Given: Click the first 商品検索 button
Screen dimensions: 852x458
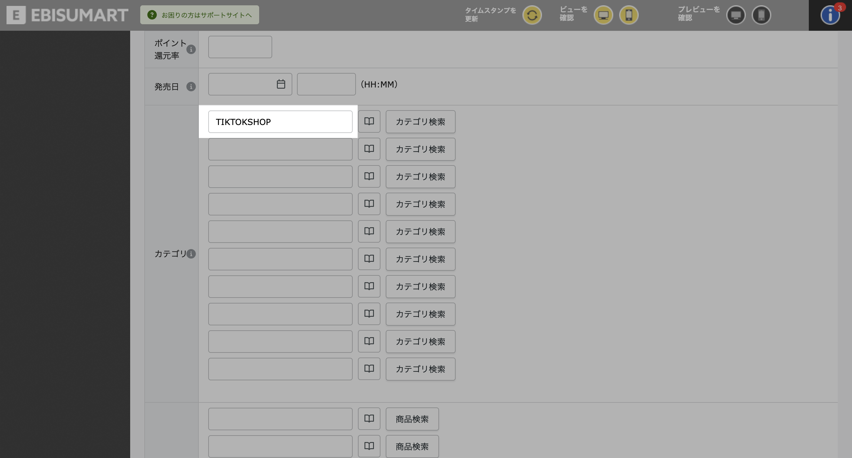Looking at the screenshot, I should (x=412, y=419).
